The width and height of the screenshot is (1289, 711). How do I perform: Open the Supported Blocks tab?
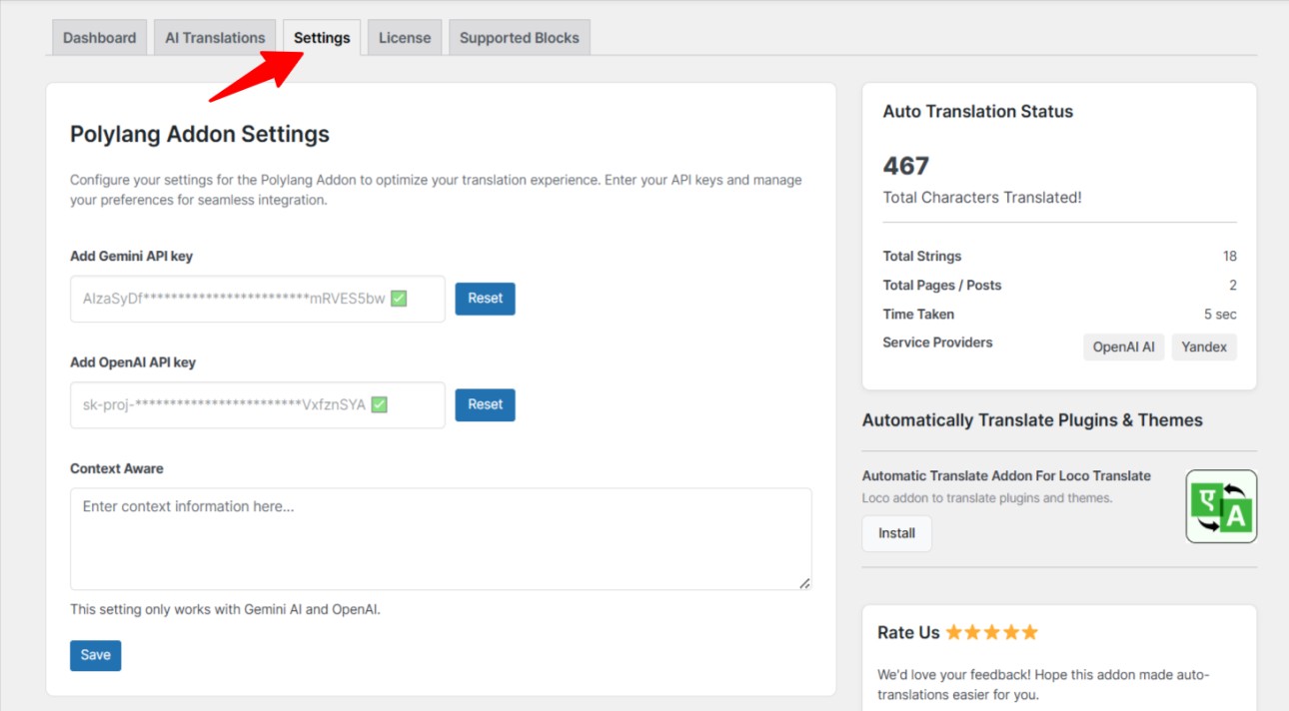coord(519,38)
